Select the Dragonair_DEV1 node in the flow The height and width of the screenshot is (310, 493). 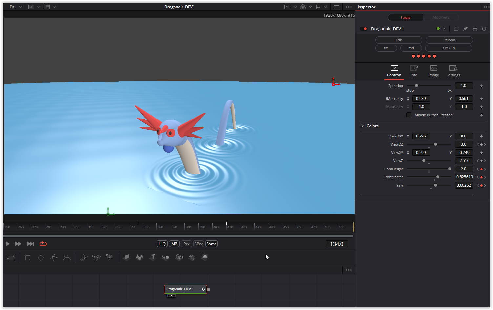tap(185, 289)
